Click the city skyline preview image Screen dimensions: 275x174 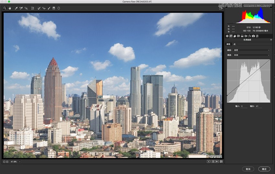pos(113,86)
